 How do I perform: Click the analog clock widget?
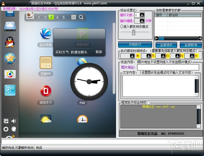(x=89, y=81)
